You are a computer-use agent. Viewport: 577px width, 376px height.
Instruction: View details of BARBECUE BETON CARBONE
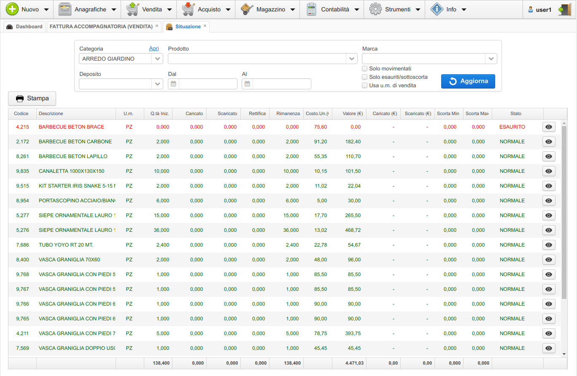tap(549, 142)
